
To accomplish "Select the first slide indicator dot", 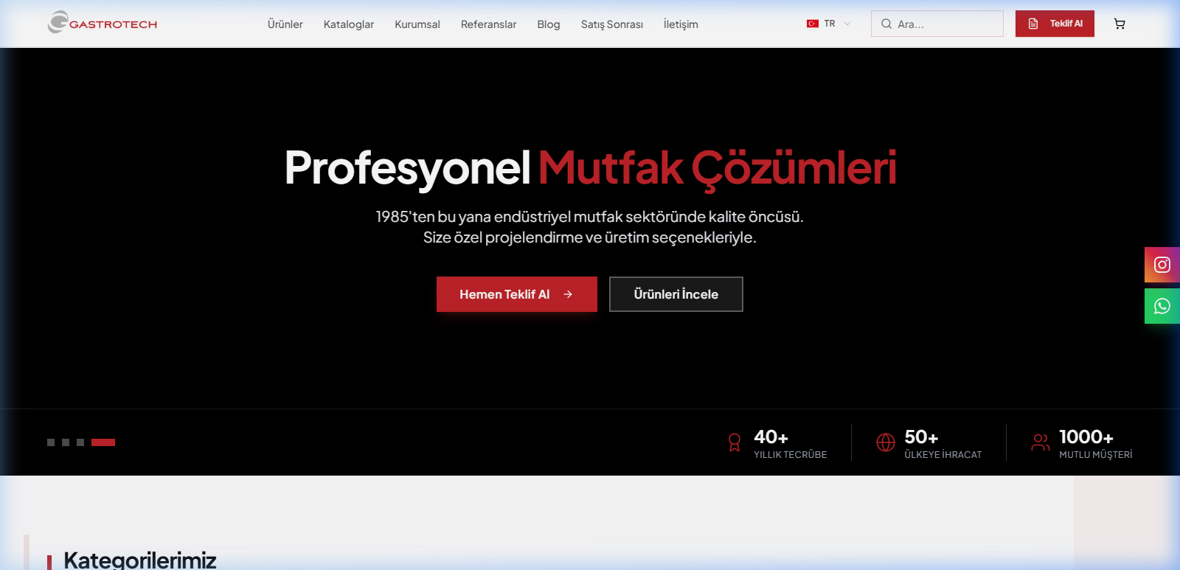I will click(x=51, y=442).
